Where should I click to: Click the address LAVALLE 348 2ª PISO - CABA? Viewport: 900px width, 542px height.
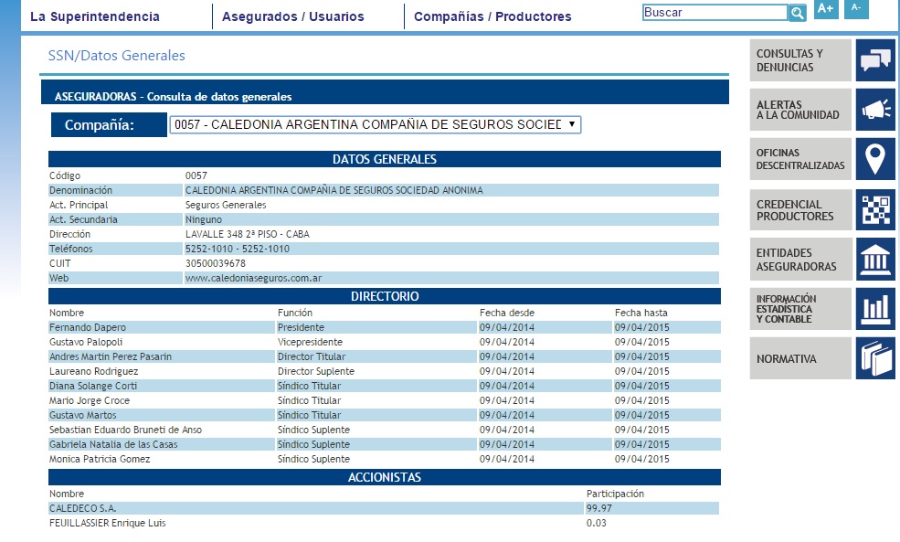click(x=248, y=234)
